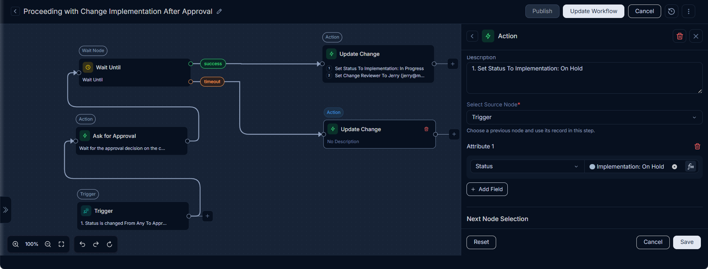Click the Add Field button
This screenshot has height=269, width=708.
(x=487, y=189)
